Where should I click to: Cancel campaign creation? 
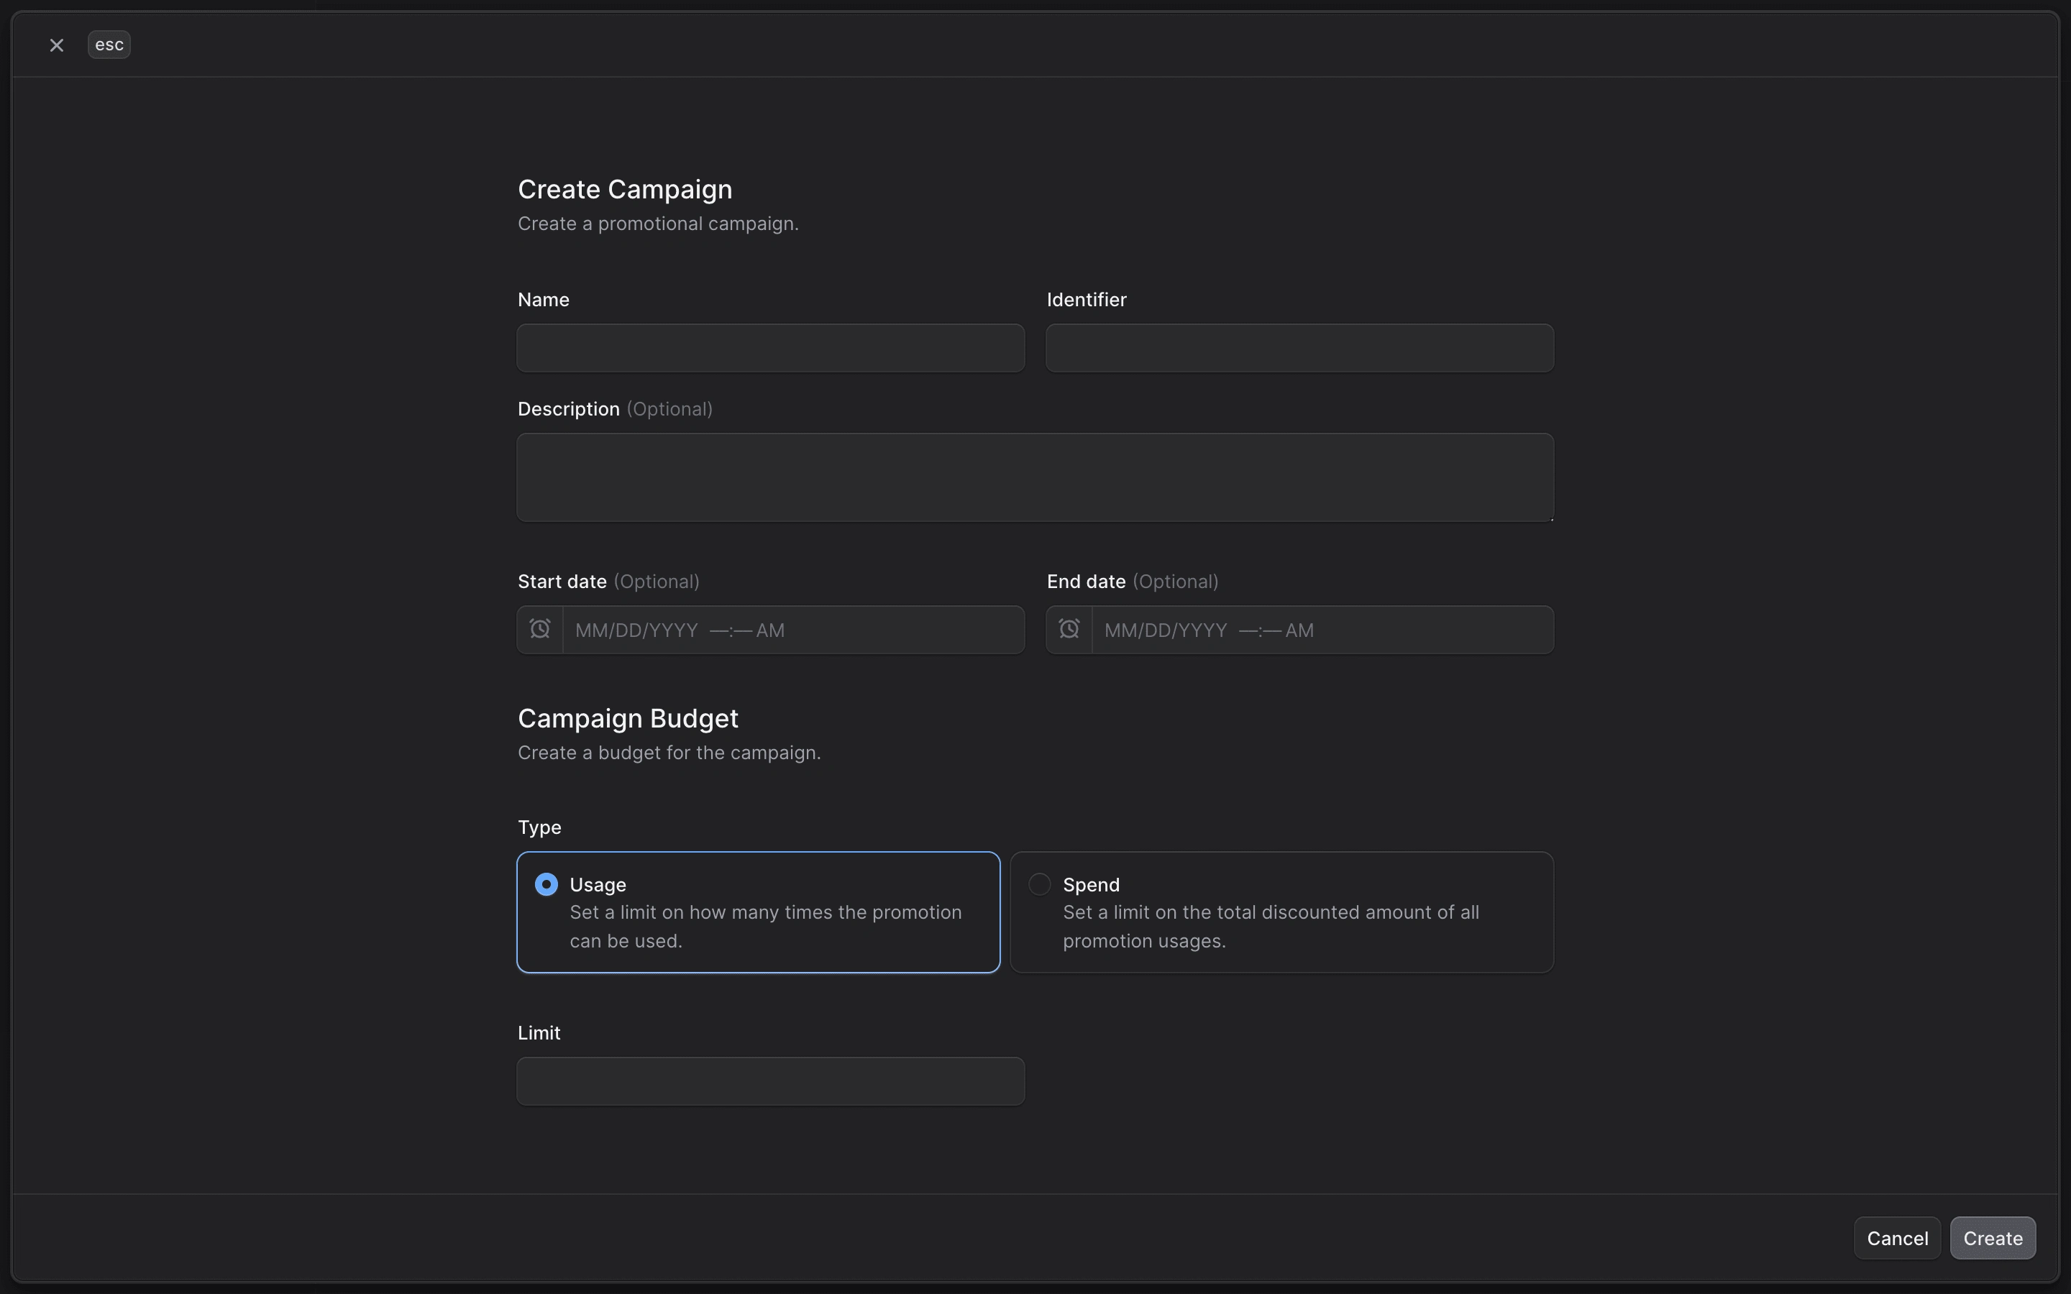1896,1237
